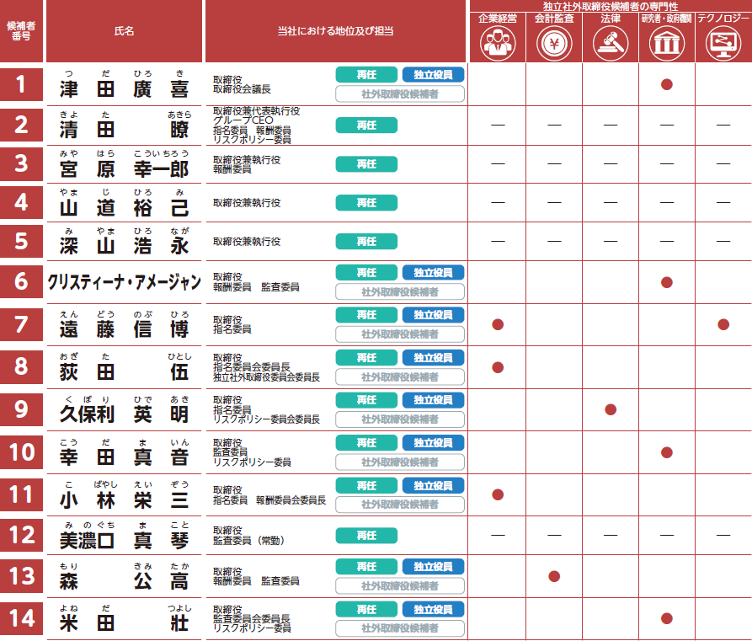Click the name 森公高

(x=125, y=581)
